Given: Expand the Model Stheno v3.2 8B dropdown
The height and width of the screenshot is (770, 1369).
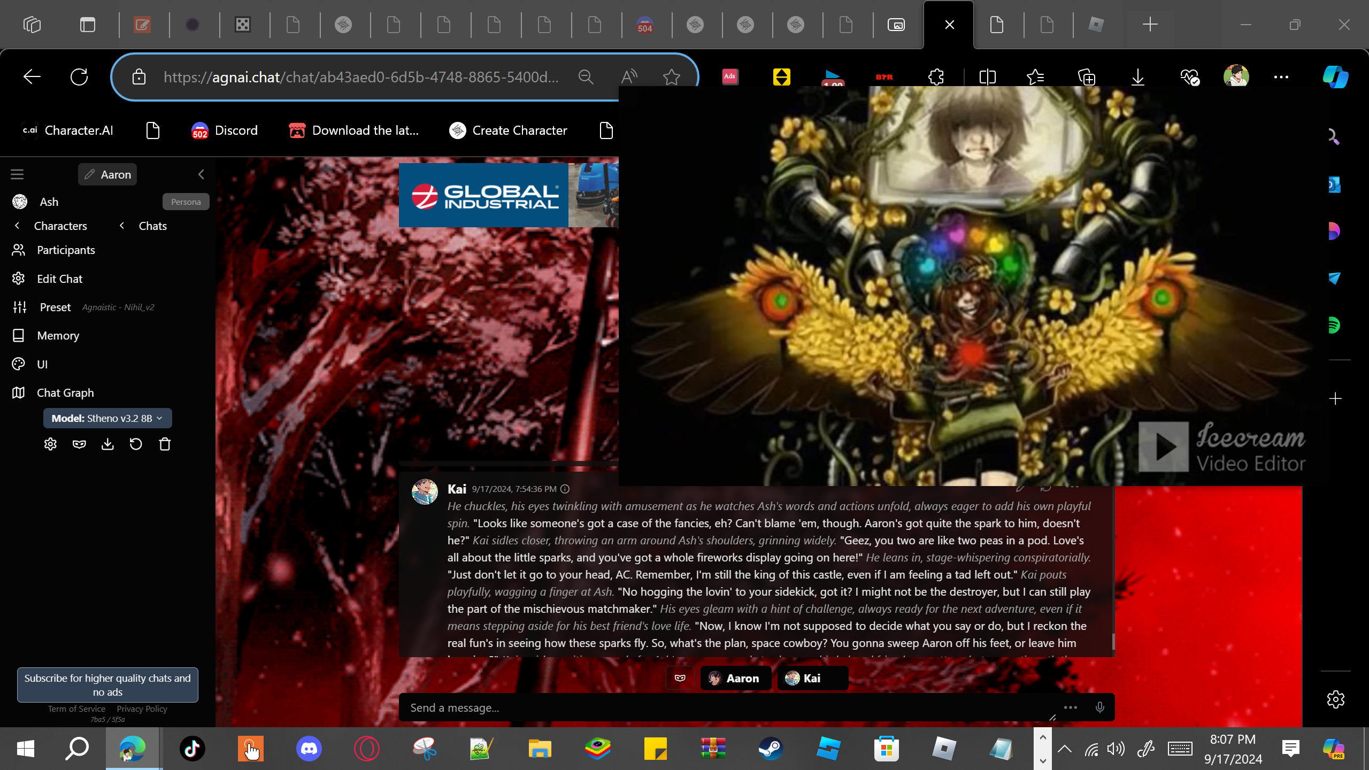Looking at the screenshot, I should pos(107,418).
